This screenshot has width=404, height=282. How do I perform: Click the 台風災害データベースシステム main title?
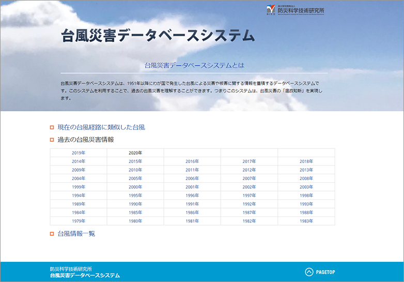158,36
